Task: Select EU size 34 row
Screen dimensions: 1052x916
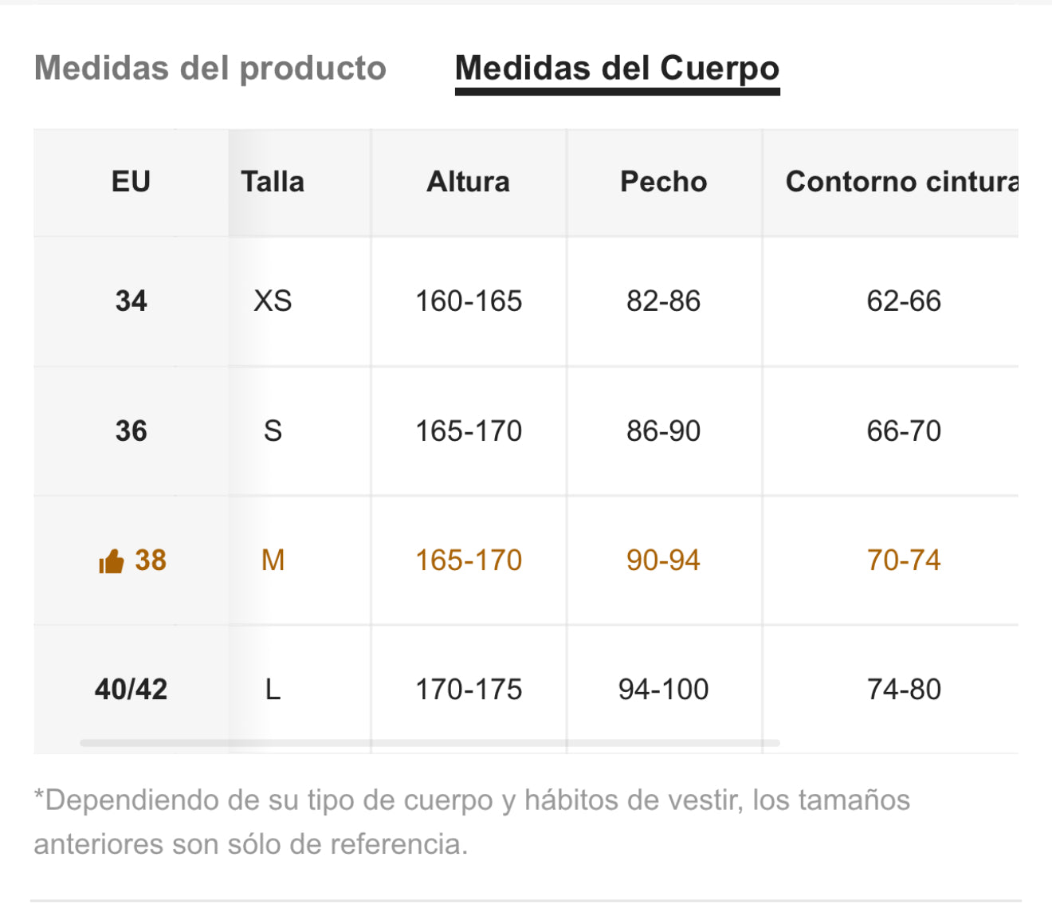Action: 526,301
